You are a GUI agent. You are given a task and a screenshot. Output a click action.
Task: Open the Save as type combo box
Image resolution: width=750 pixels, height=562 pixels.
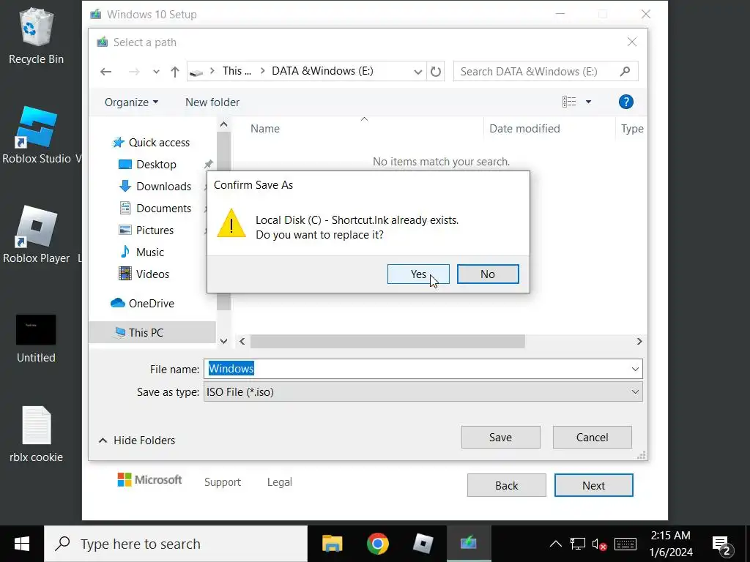click(x=423, y=392)
